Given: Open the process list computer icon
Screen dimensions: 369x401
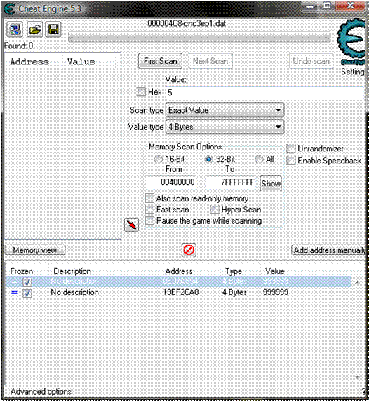Looking at the screenshot, I should pyautogui.click(x=15, y=29).
